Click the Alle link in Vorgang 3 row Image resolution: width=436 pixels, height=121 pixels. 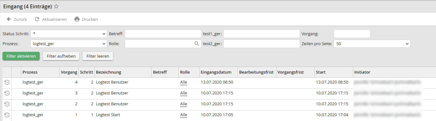184,93
